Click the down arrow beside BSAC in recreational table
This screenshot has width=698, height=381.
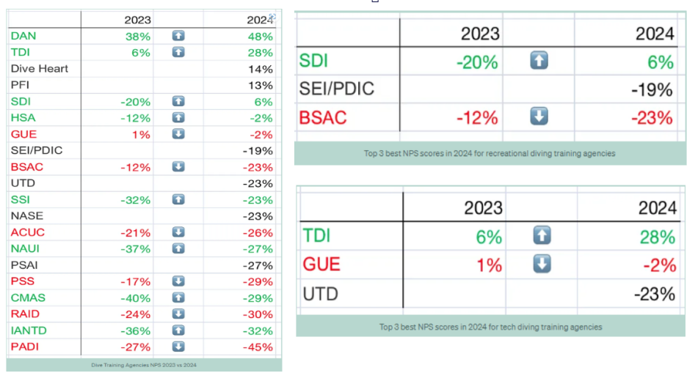pyautogui.click(x=539, y=116)
